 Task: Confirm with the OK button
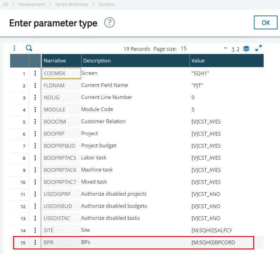point(266,22)
